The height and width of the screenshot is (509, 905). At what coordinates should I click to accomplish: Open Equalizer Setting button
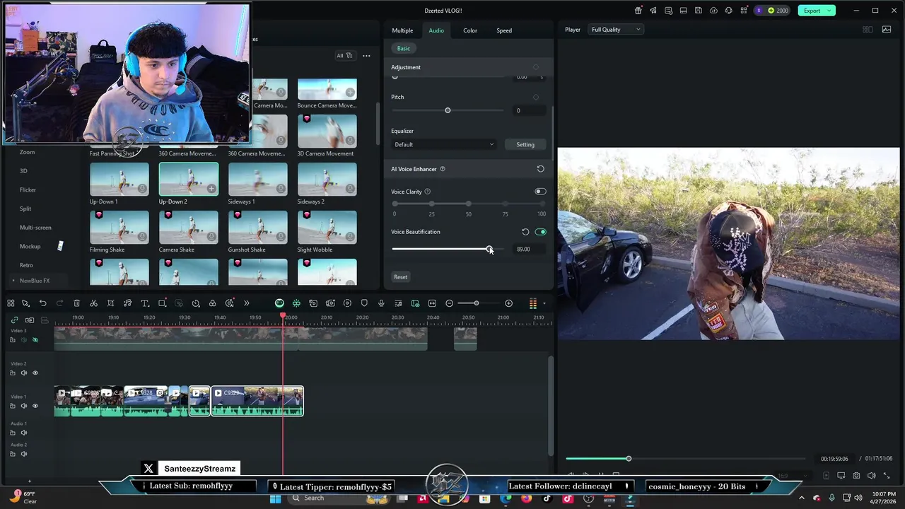(525, 144)
